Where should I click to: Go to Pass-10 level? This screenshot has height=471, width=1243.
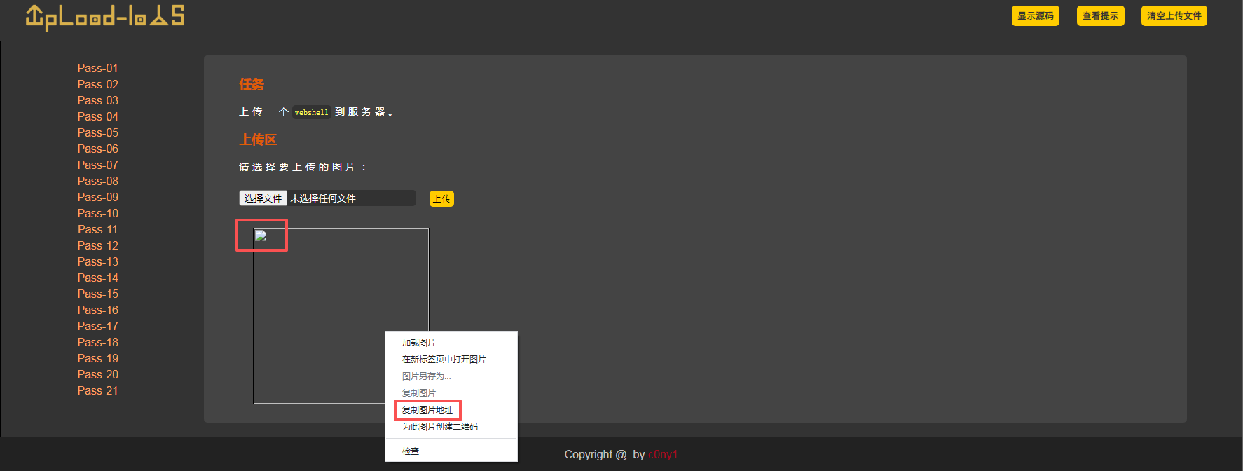point(97,213)
